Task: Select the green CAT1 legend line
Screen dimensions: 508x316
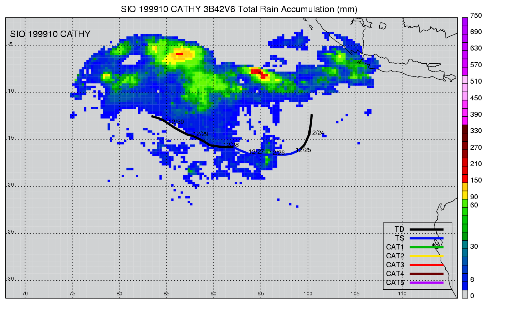Action: coord(426,247)
